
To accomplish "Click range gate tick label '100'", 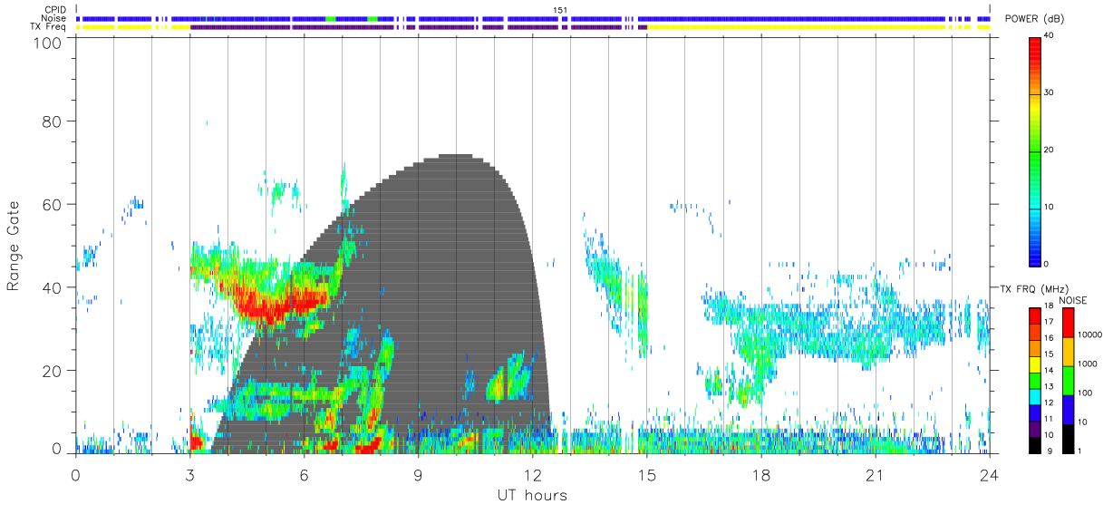I will tap(47, 43).
